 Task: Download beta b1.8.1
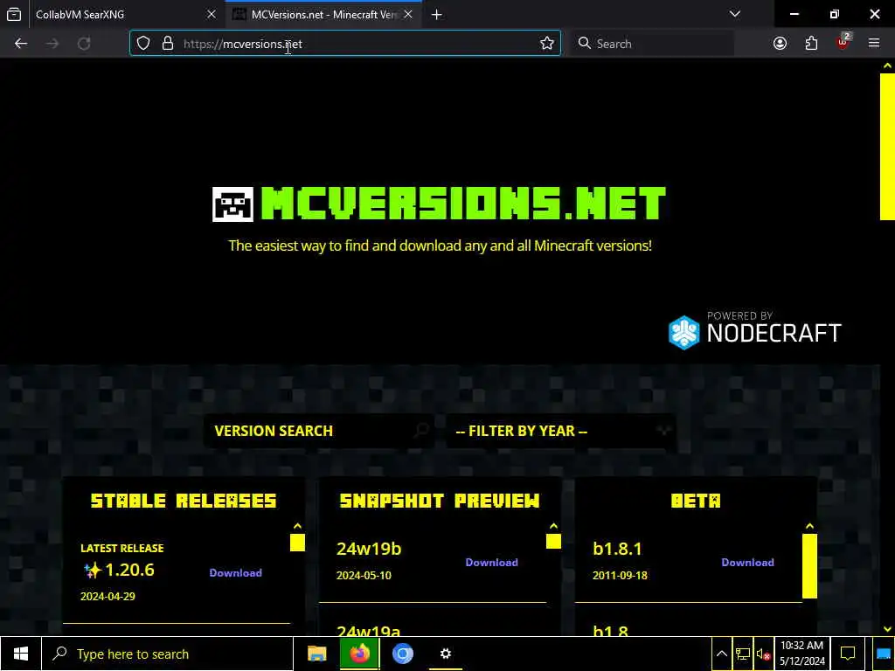(748, 563)
